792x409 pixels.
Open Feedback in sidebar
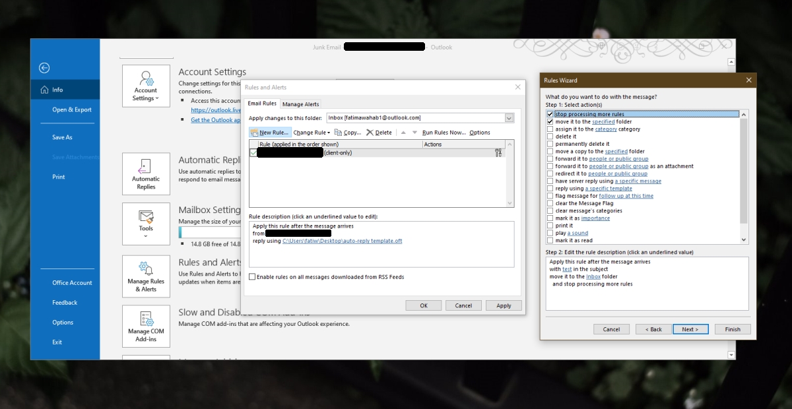(65, 302)
